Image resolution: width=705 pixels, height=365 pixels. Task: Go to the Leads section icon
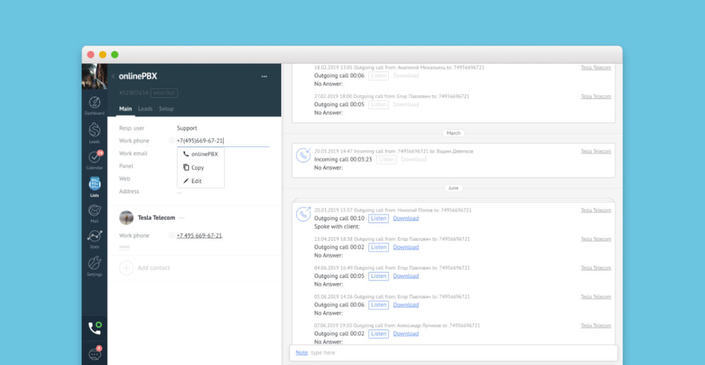tap(94, 132)
